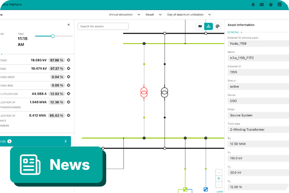Click the 11:15 AM time text
Image resolution: width=289 pixels, height=193 pixels.
pos(22,41)
